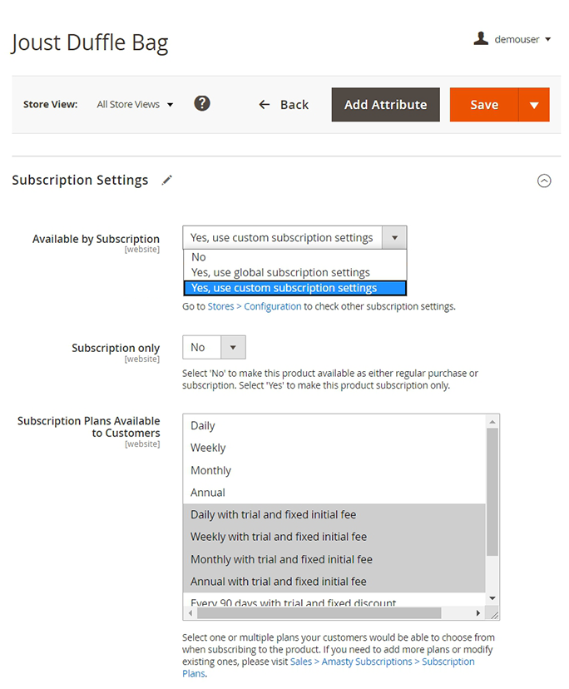This screenshot has height=689, width=569.
Task: Select the Monthly subscription plan
Action: 210,470
